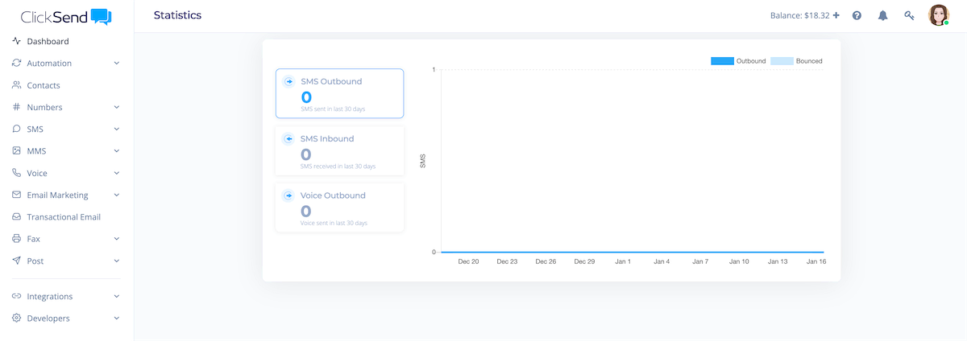Expand the Developers submenu chevron
Screen dimensions: 967x341
pyautogui.click(x=117, y=318)
